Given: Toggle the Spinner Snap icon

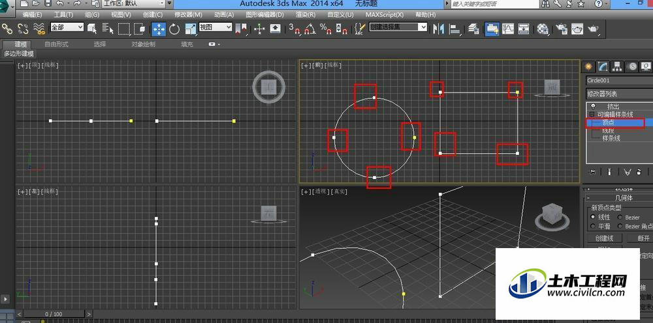Looking at the screenshot, I should pos(341,29).
